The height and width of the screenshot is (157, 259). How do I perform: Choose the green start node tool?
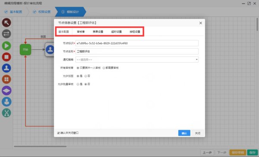tap(6, 45)
